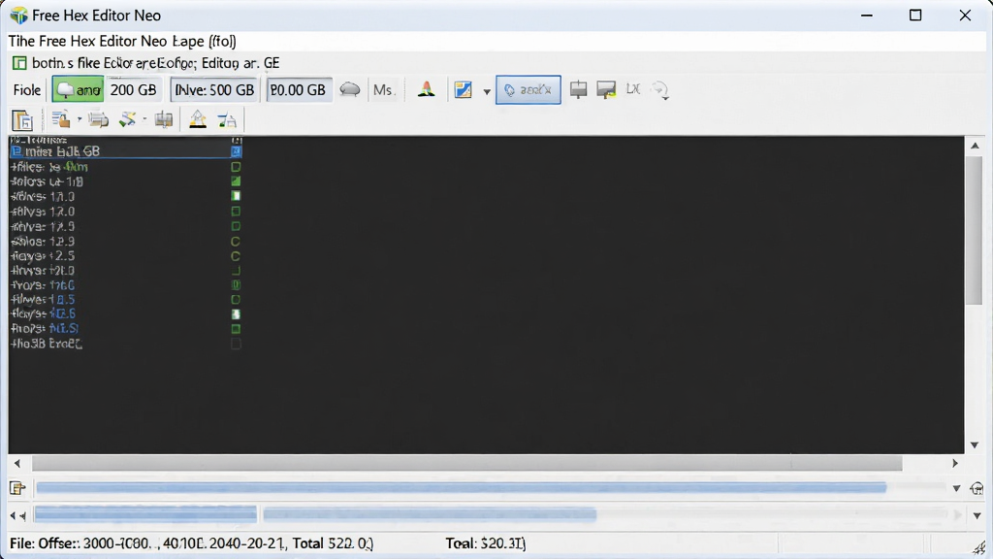The width and height of the screenshot is (993, 559).
Task: Click the horizontal scrollbar right arrow
Action: tap(955, 463)
